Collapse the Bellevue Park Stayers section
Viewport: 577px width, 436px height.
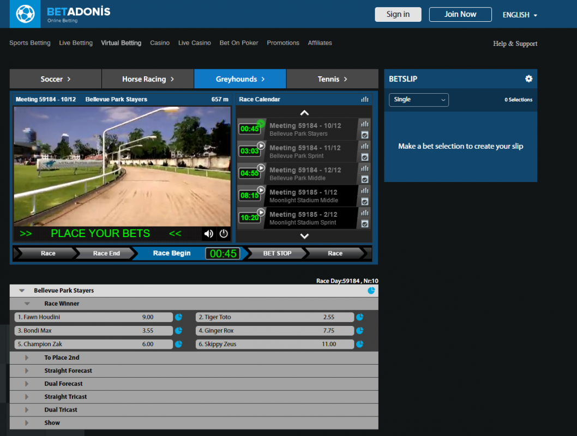(x=22, y=290)
